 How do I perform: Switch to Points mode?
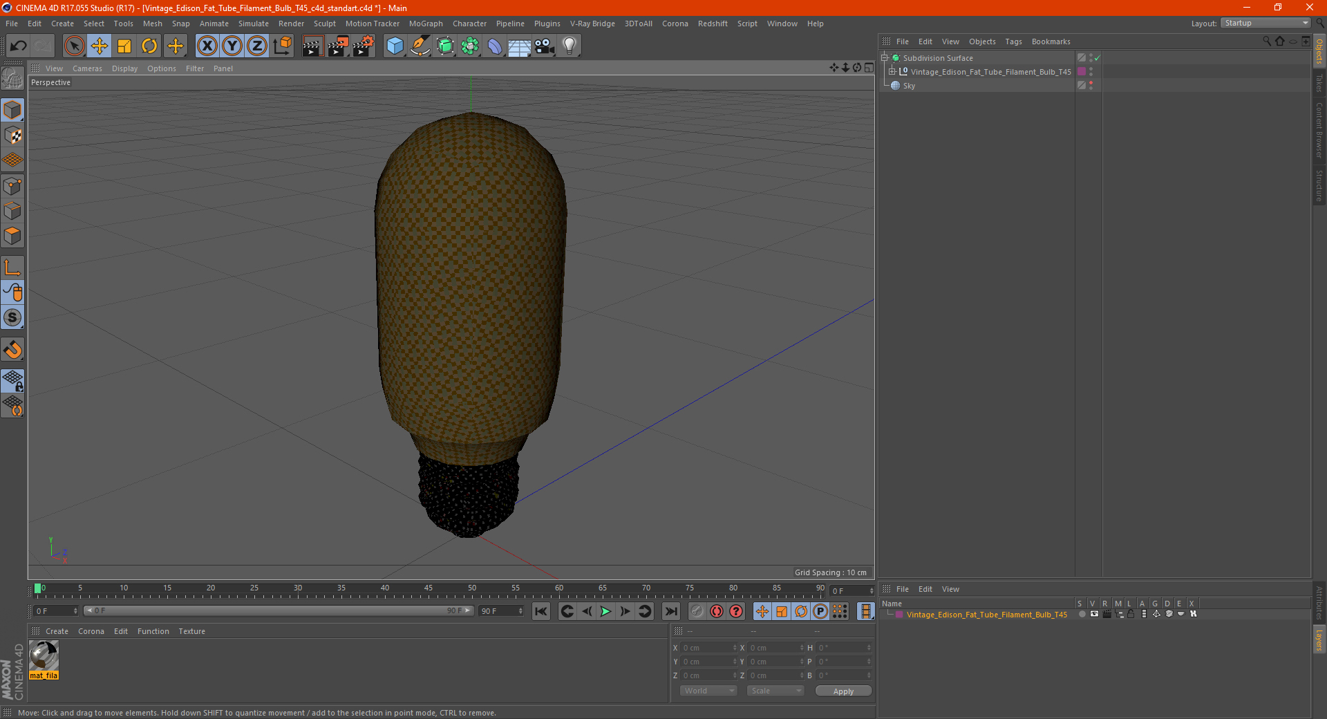coord(12,186)
